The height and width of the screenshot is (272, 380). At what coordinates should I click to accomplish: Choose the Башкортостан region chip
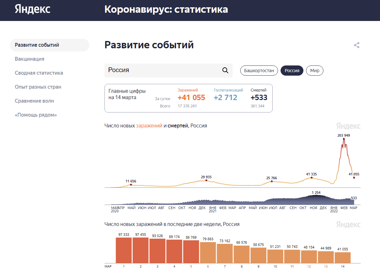(259, 71)
